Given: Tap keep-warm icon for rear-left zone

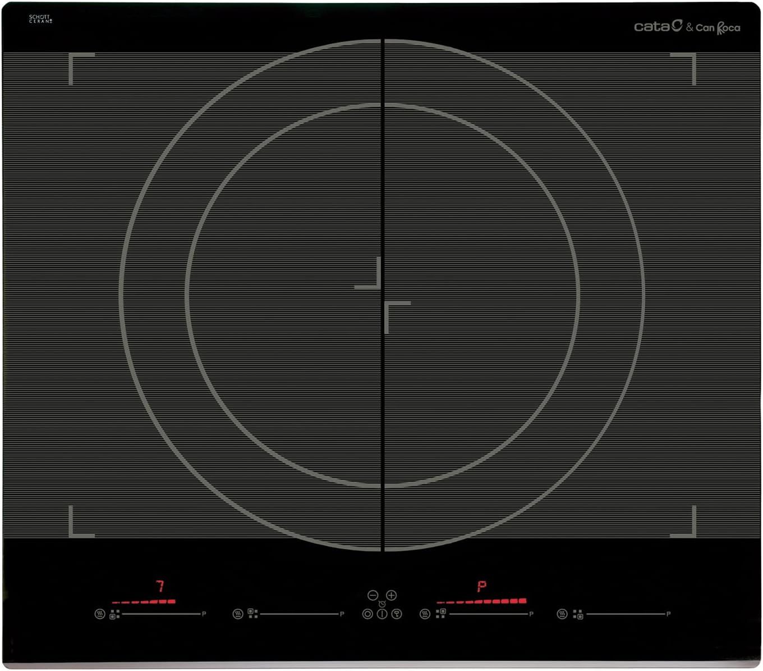Looking at the screenshot, I should [x=238, y=614].
